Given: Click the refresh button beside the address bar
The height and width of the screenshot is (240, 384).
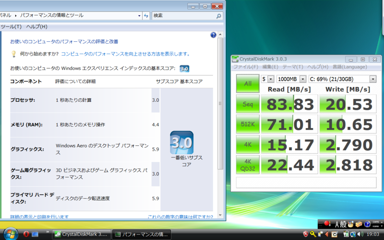Looking at the screenshot, I should point(146,16).
